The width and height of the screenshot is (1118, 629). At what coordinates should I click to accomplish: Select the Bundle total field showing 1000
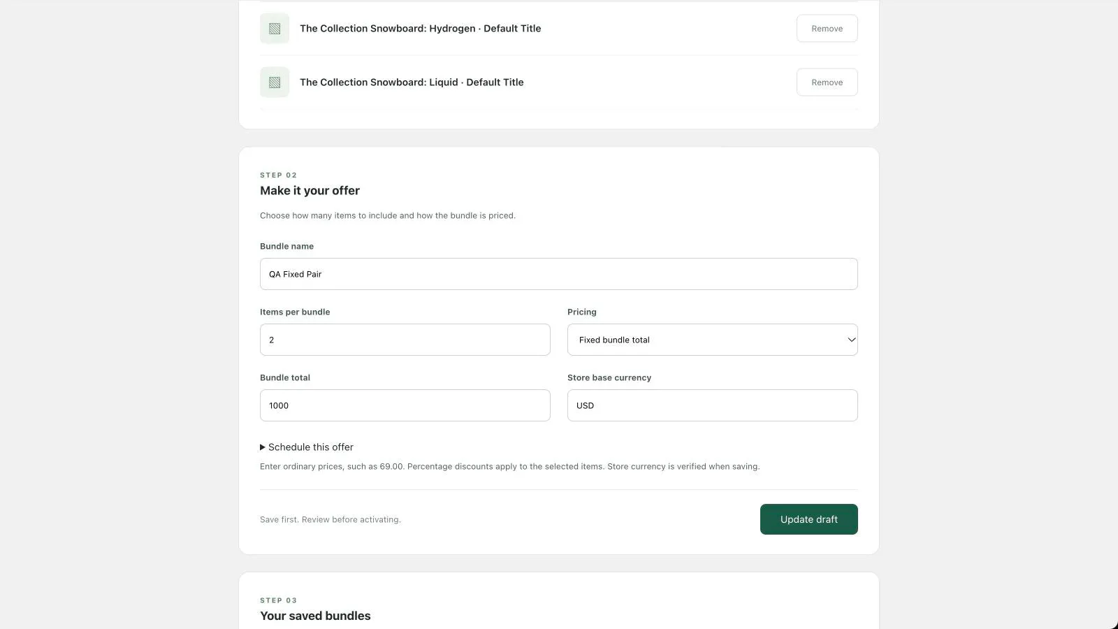(405, 405)
